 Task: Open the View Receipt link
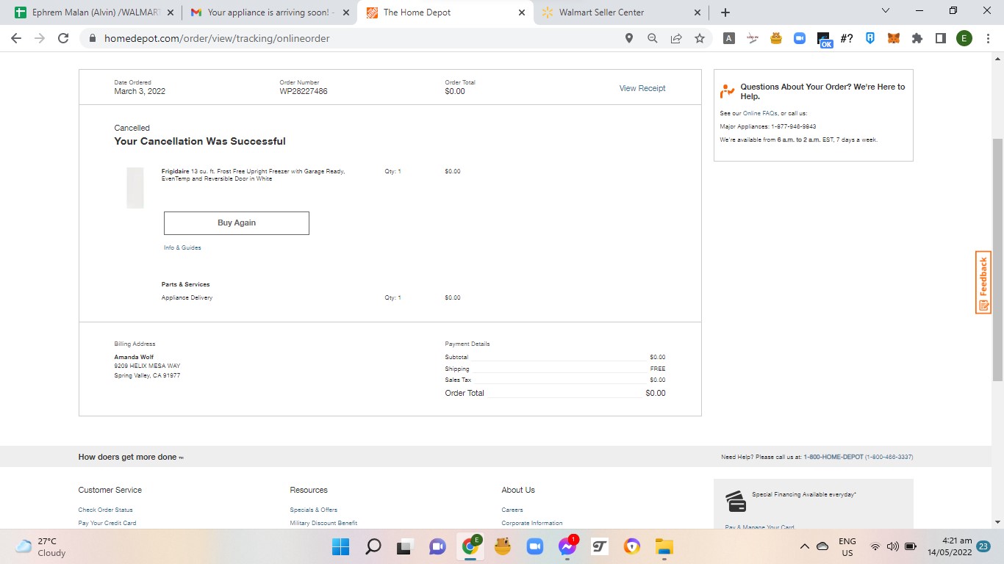point(642,88)
